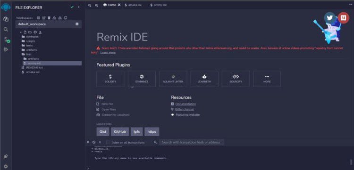
Task: Collapse the File Explorer panel chevron
Action: [x=78, y=7]
